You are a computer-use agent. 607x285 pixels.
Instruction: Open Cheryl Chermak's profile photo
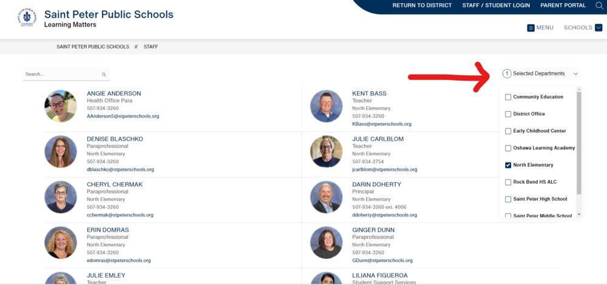tap(60, 197)
